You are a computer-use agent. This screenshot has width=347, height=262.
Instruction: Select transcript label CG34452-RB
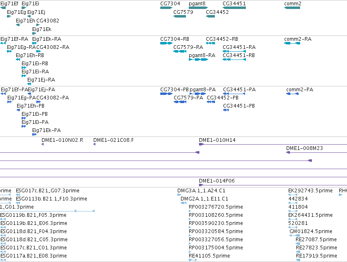tap(222, 39)
